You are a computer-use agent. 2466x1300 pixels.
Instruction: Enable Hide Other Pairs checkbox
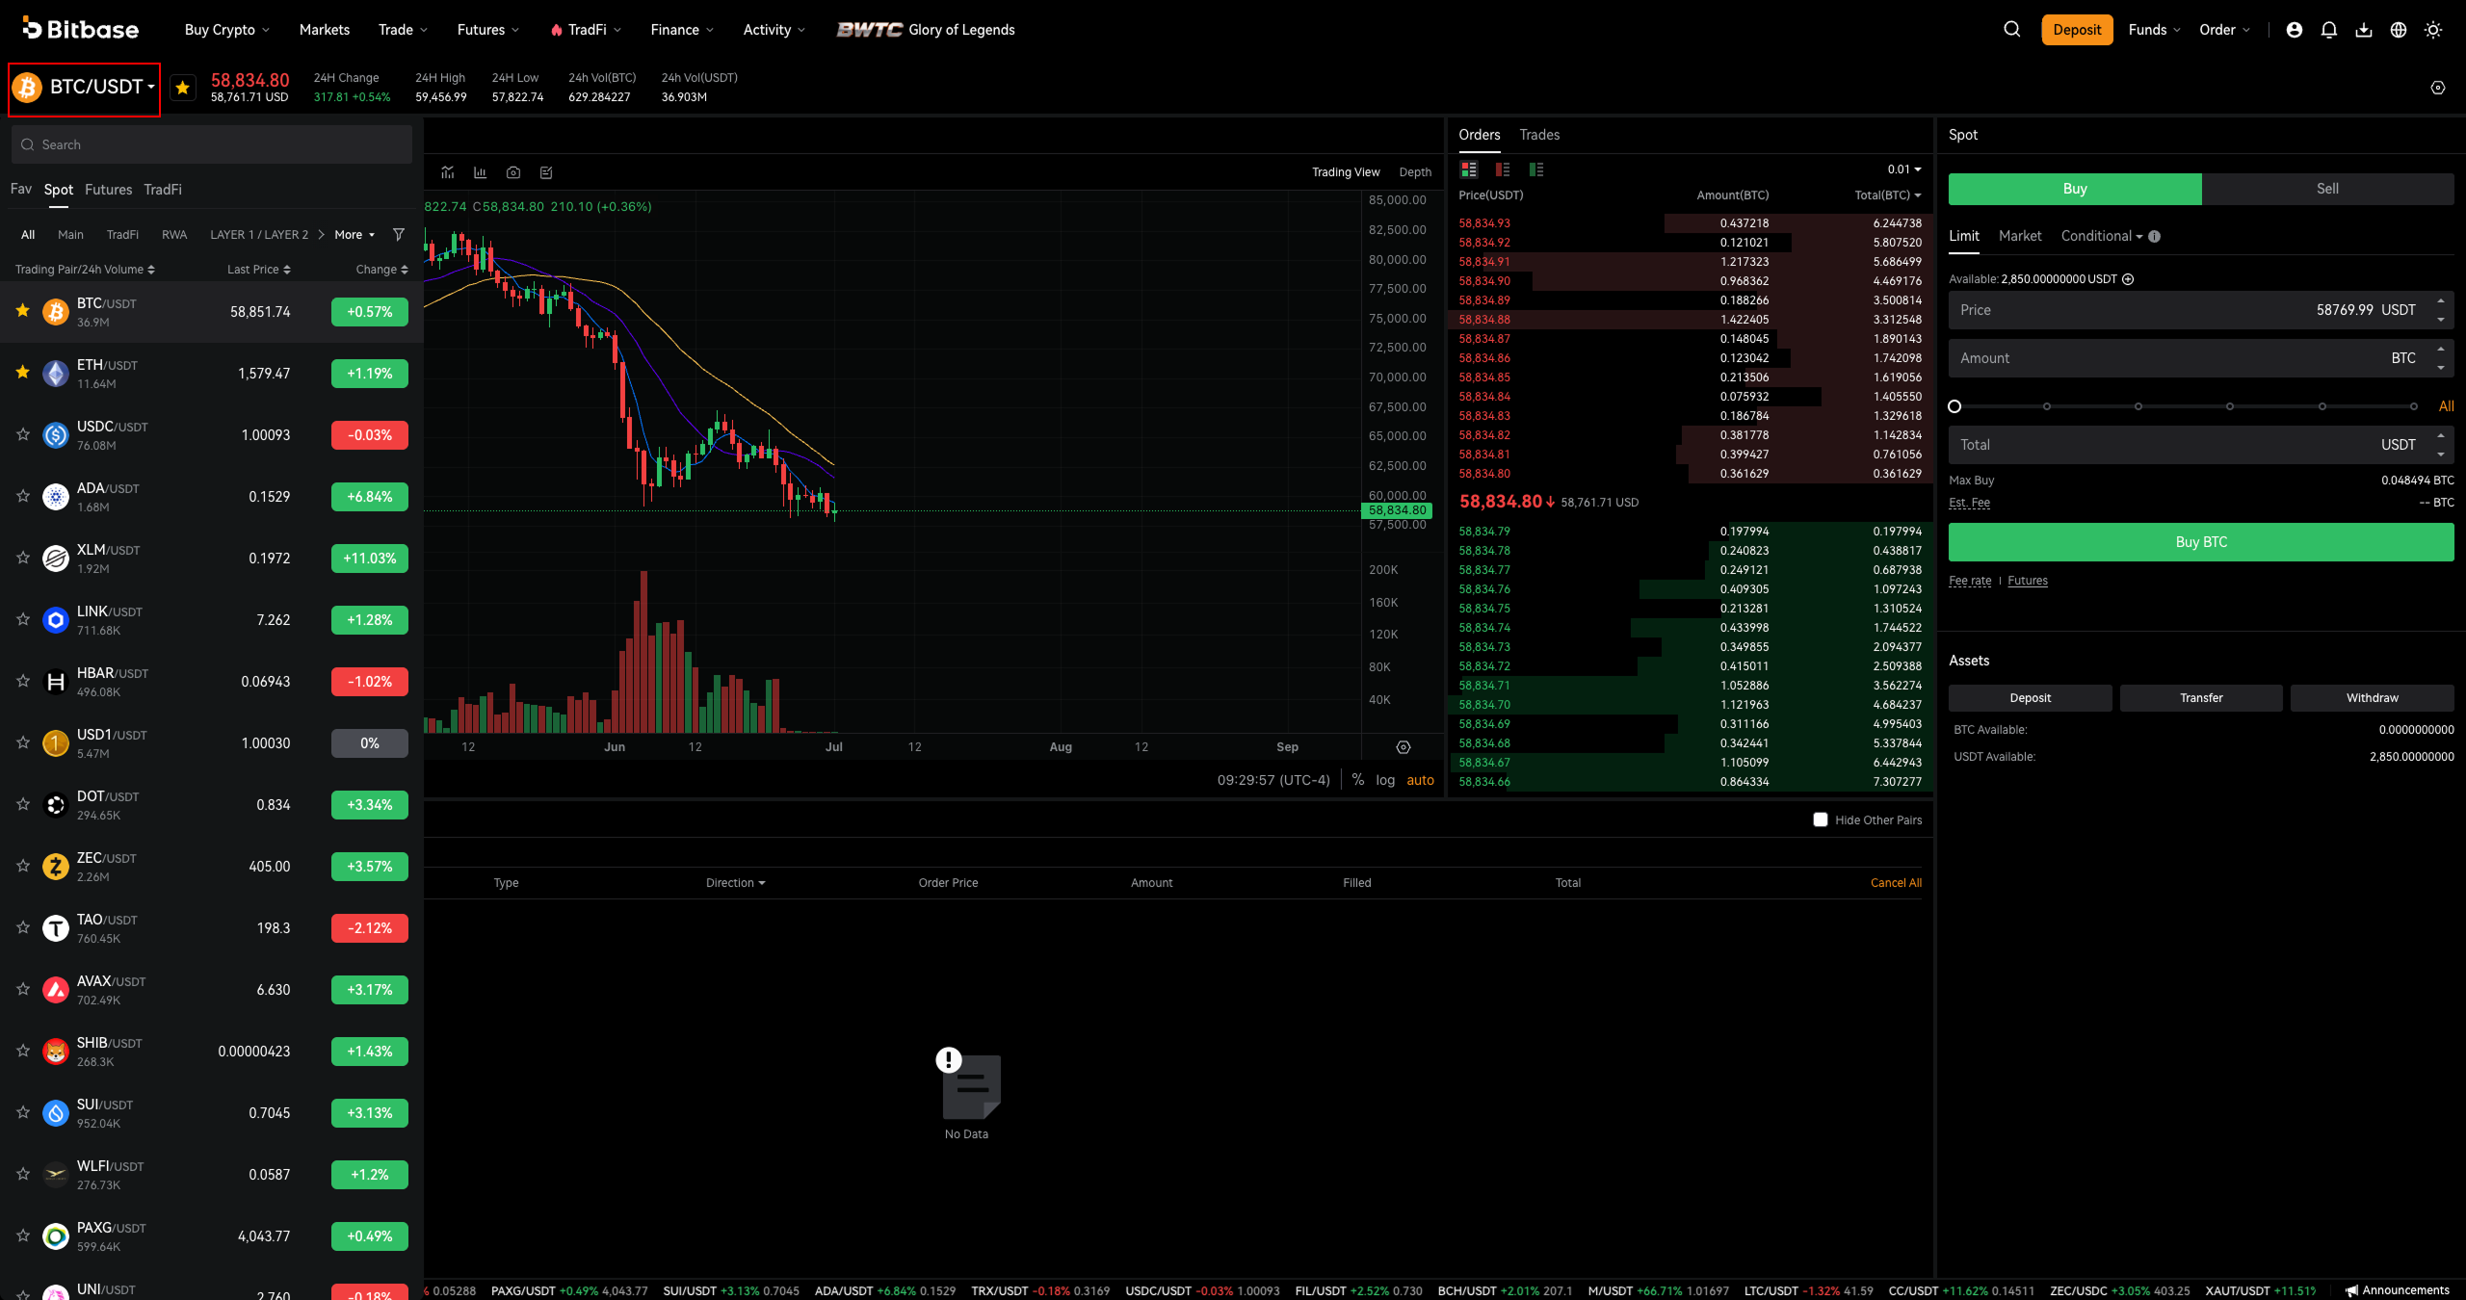(1821, 820)
